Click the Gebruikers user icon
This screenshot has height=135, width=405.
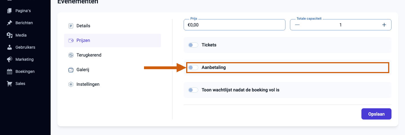pos(10,47)
